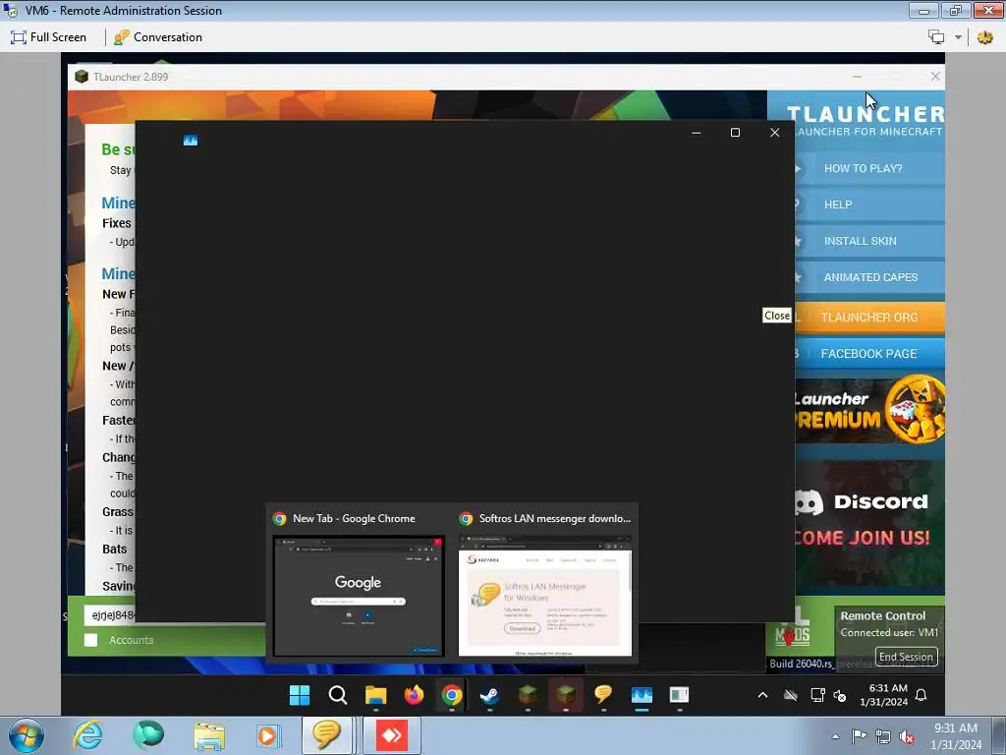
Task: Click the muted volume icon in remote tray
Action: 839,695
